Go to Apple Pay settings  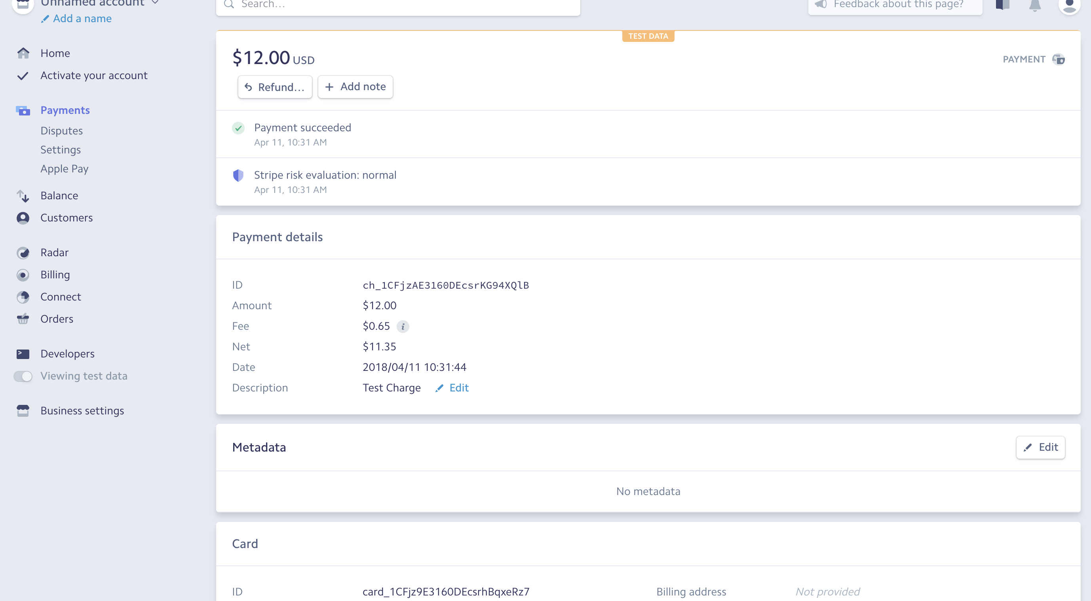[x=65, y=169]
